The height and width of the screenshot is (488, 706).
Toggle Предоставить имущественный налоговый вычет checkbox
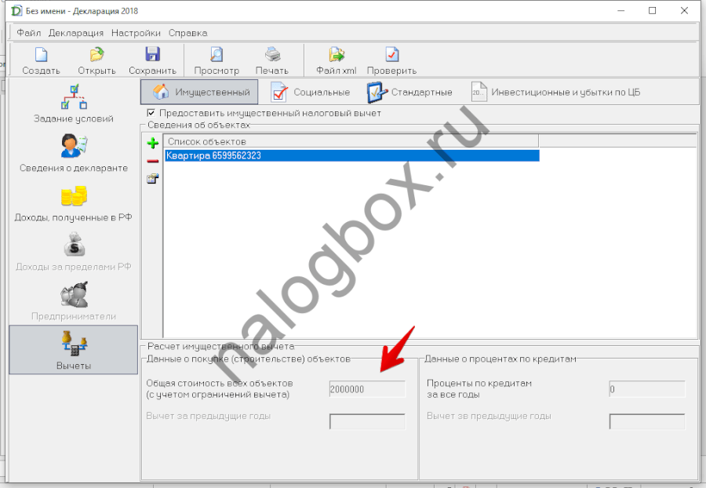151,114
